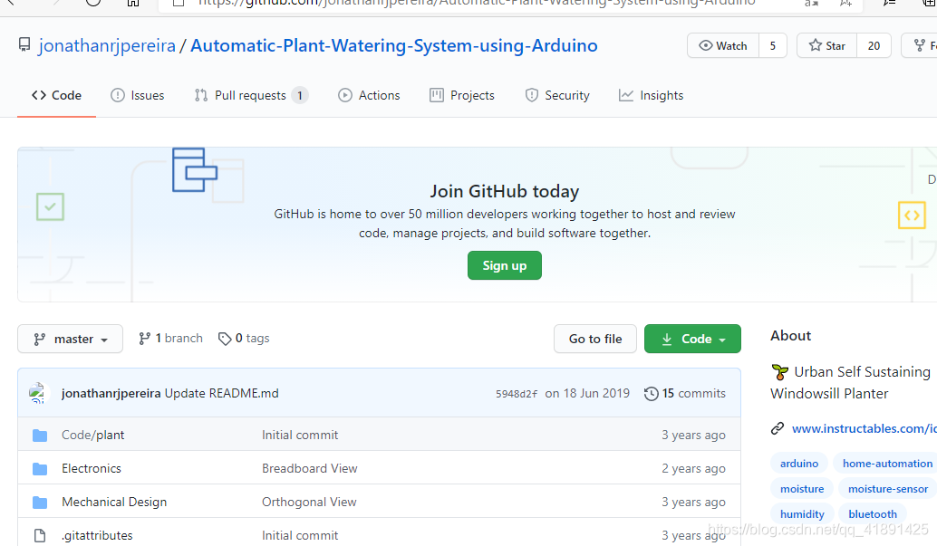Click the green Sign up button
The width and height of the screenshot is (937, 546).
(x=505, y=265)
